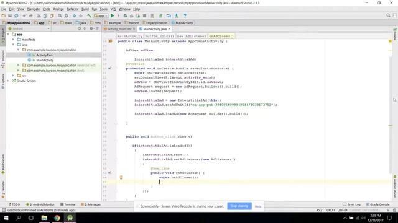The height and width of the screenshot is (223, 398).
Task: Click the Hide link in sharing bar
Action: [258, 206]
